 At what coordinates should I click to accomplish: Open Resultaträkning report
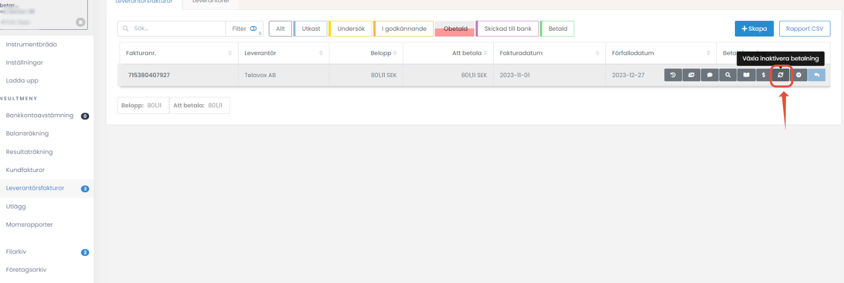click(x=29, y=152)
